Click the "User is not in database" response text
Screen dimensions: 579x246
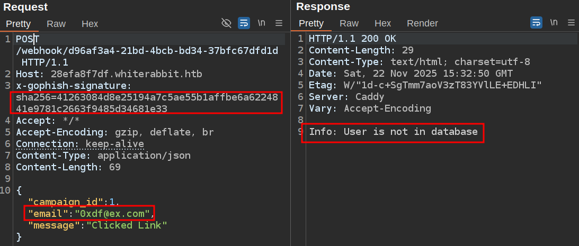click(x=411, y=132)
